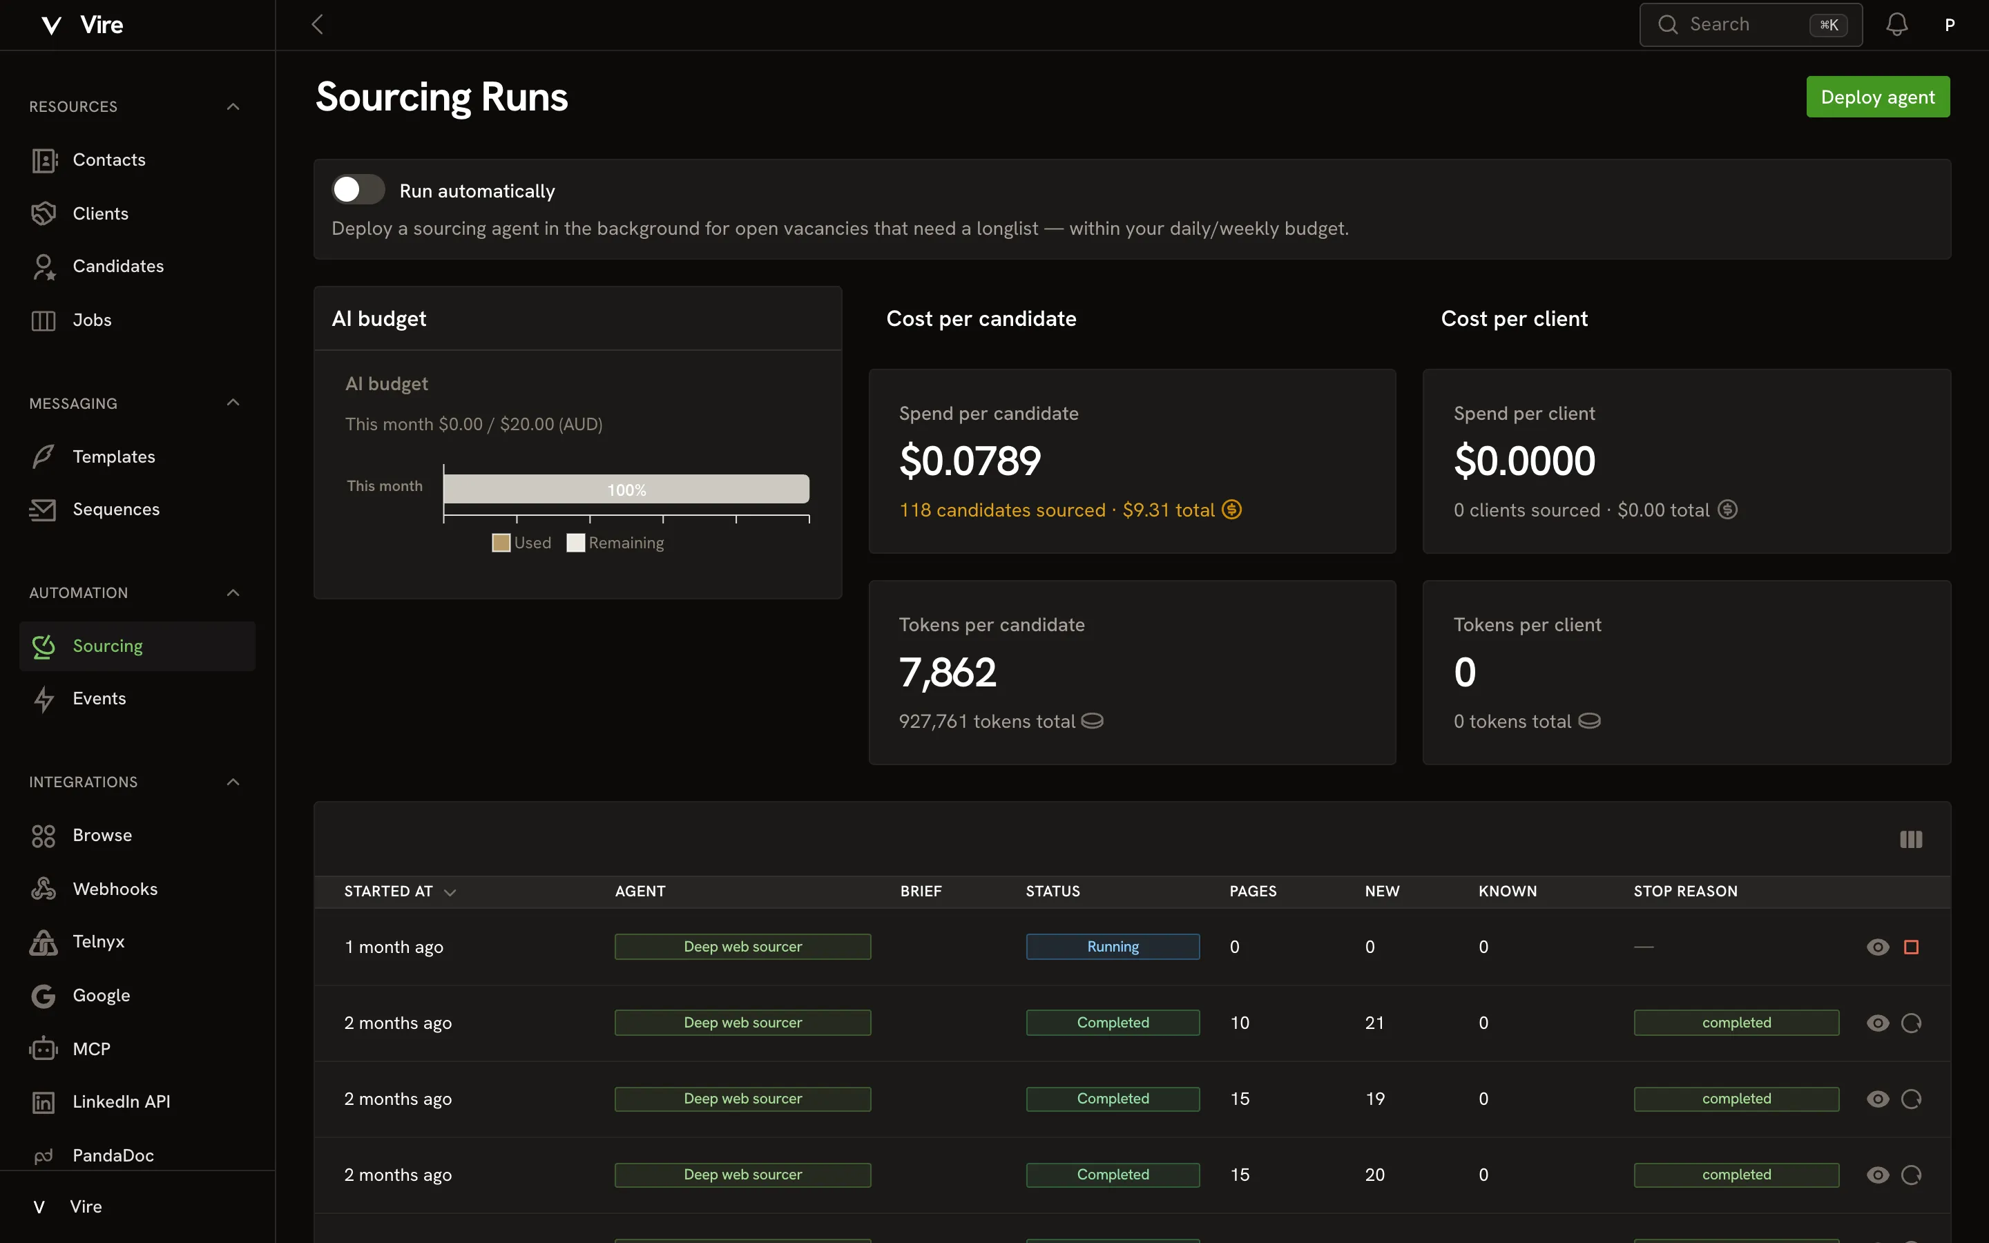Click the Status column header
This screenshot has height=1243, width=1989.
coord(1053,891)
